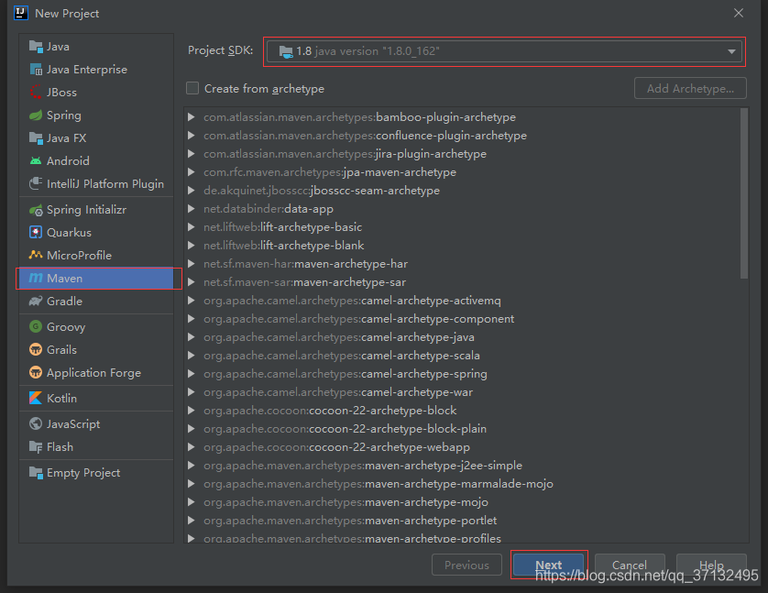
Task: Expand lift-archetype-blank node
Action: (x=192, y=246)
